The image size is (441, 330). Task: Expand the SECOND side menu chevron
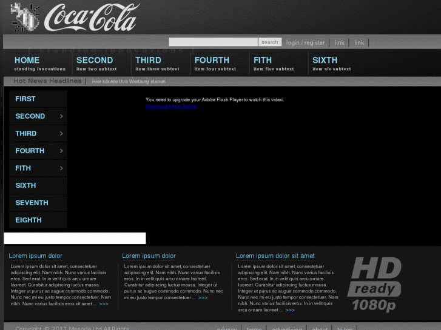click(61, 116)
